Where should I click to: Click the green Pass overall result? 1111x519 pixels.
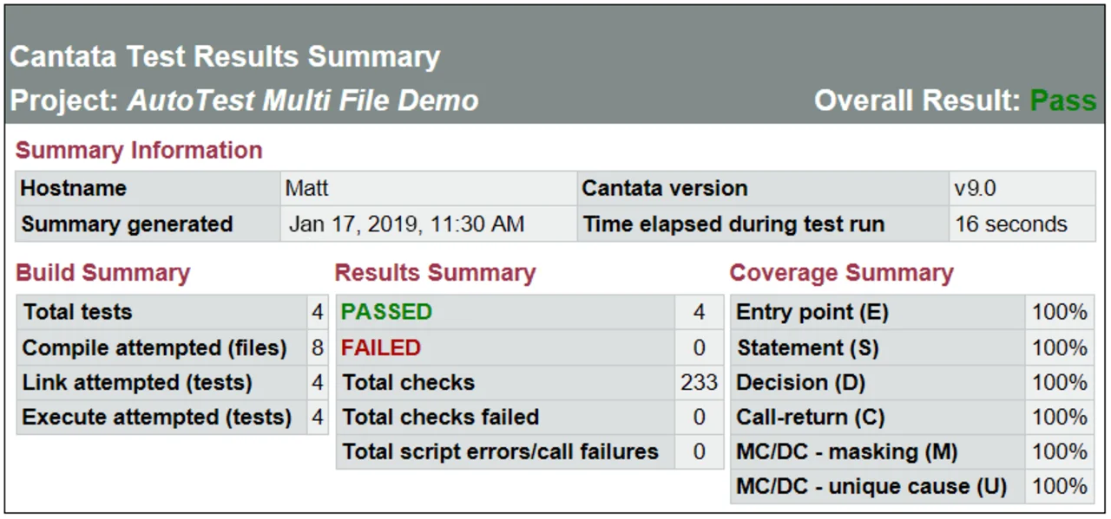(x=1063, y=101)
